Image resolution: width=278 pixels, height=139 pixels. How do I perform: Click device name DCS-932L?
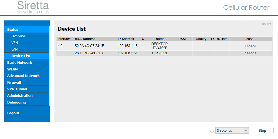(160, 53)
